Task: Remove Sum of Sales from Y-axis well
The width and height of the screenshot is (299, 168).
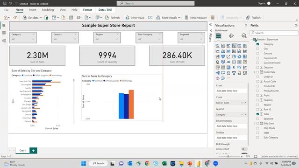Action: pyautogui.click(x=245, y=103)
